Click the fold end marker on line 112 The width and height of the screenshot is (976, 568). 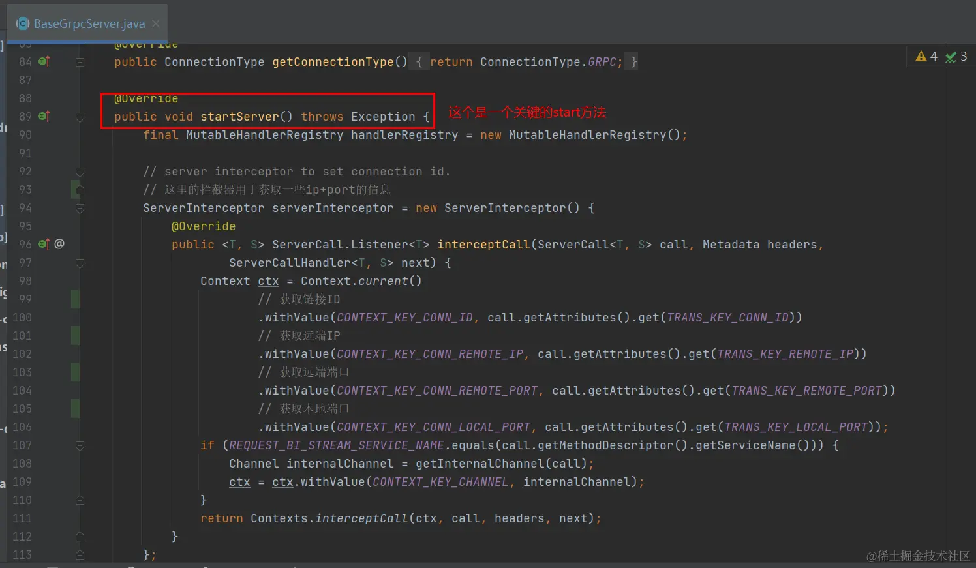tap(80, 537)
